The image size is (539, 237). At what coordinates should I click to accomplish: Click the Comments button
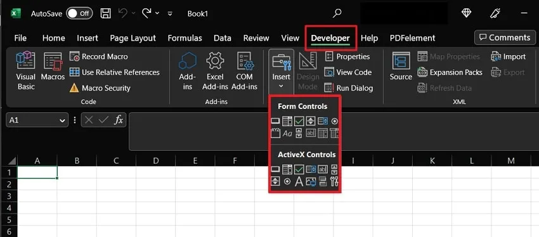(x=505, y=37)
